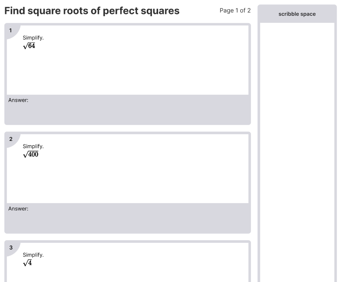The width and height of the screenshot is (338, 282).
Task: Click the 'scribble space' header
Action: 297,14
